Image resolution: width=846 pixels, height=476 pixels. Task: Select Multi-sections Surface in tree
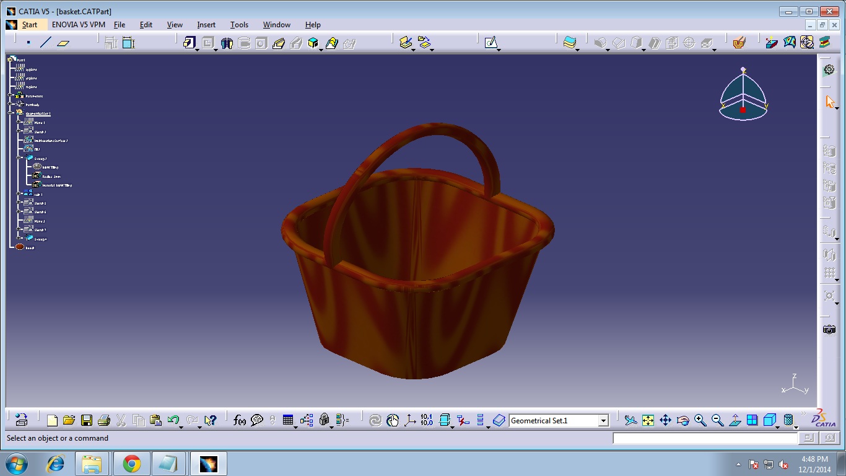pos(51,141)
